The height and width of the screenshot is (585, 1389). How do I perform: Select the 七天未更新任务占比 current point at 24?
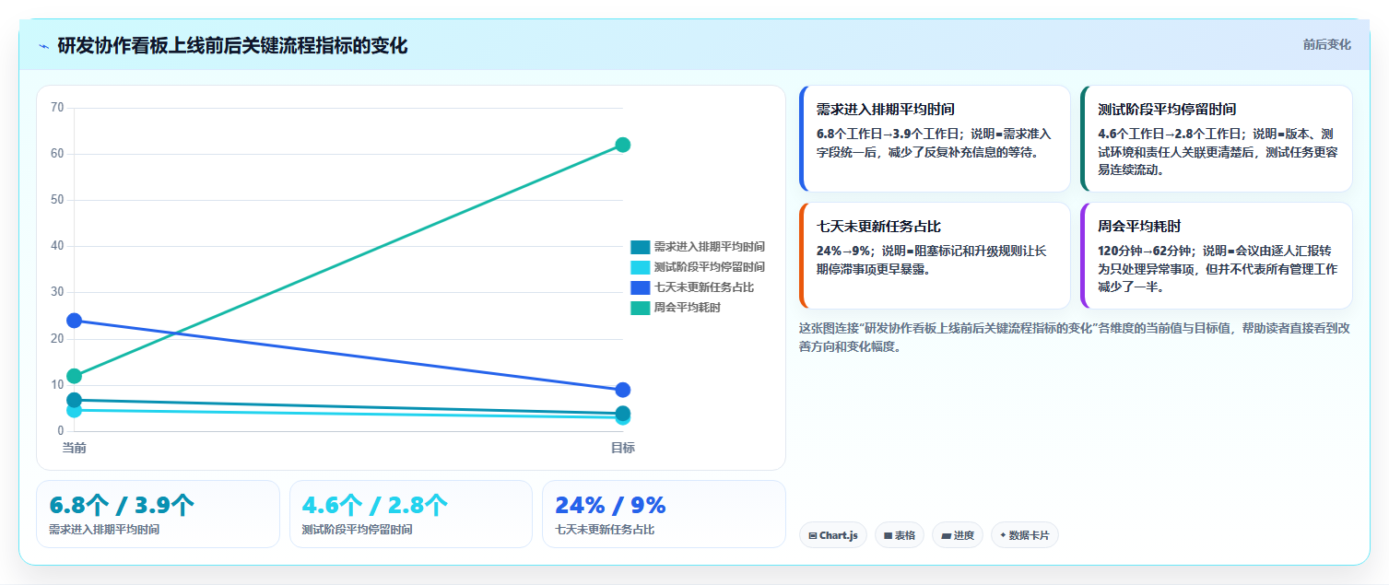(x=74, y=321)
